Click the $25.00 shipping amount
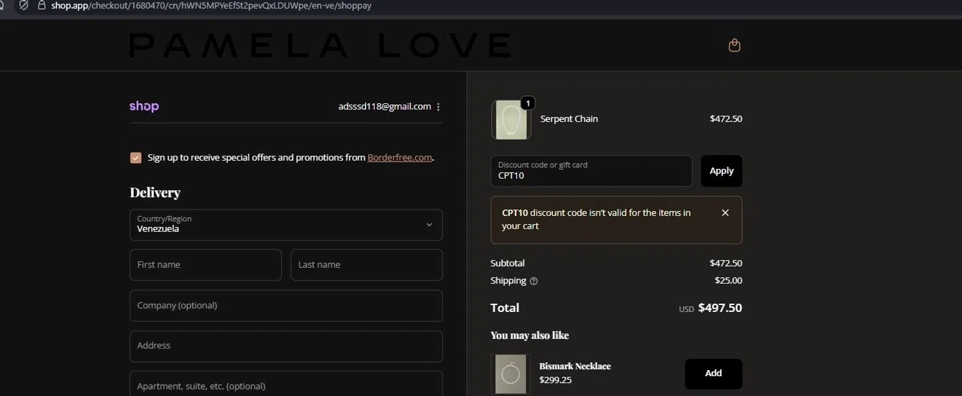This screenshot has width=962, height=396. [729, 281]
